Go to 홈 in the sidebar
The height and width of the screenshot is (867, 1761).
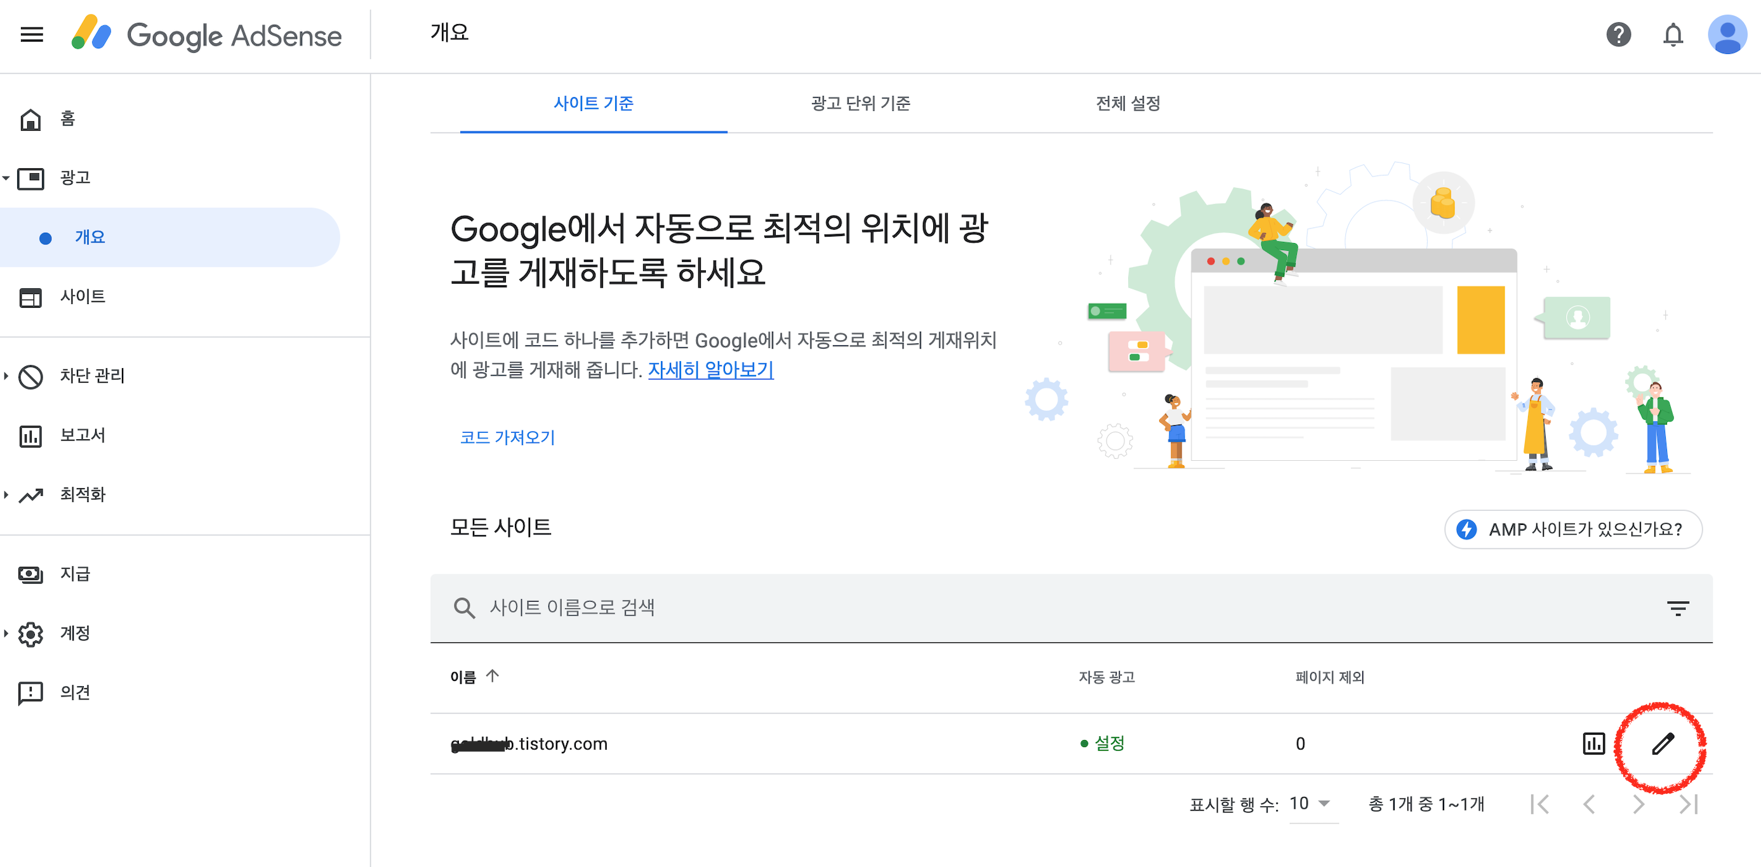(x=67, y=119)
